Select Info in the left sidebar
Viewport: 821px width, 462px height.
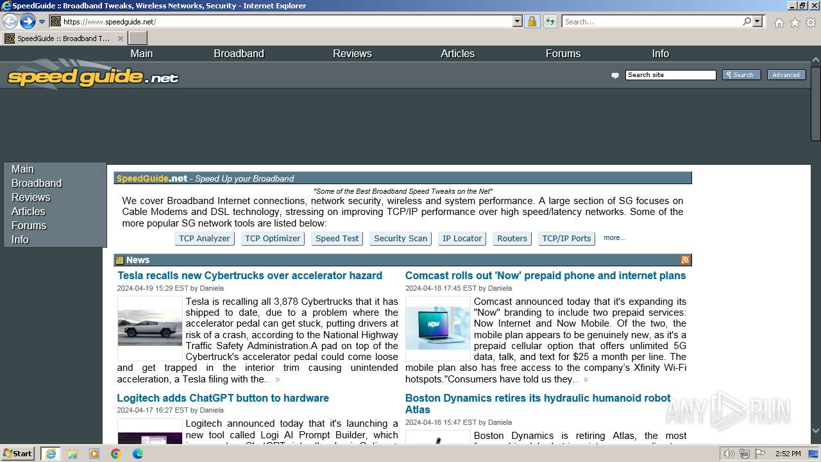[20, 240]
